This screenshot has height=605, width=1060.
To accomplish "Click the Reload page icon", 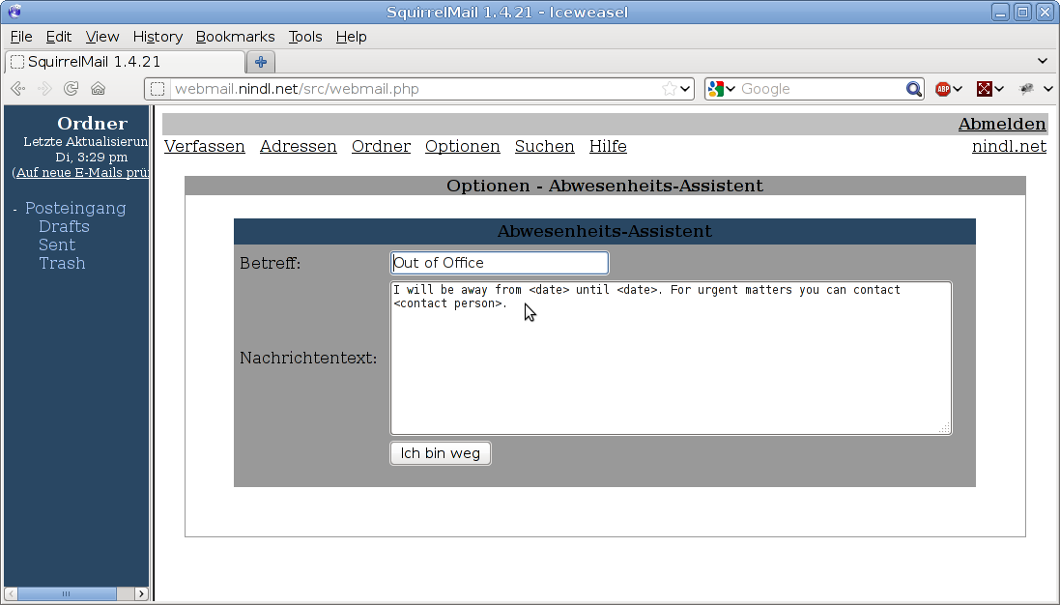I will click(x=71, y=89).
